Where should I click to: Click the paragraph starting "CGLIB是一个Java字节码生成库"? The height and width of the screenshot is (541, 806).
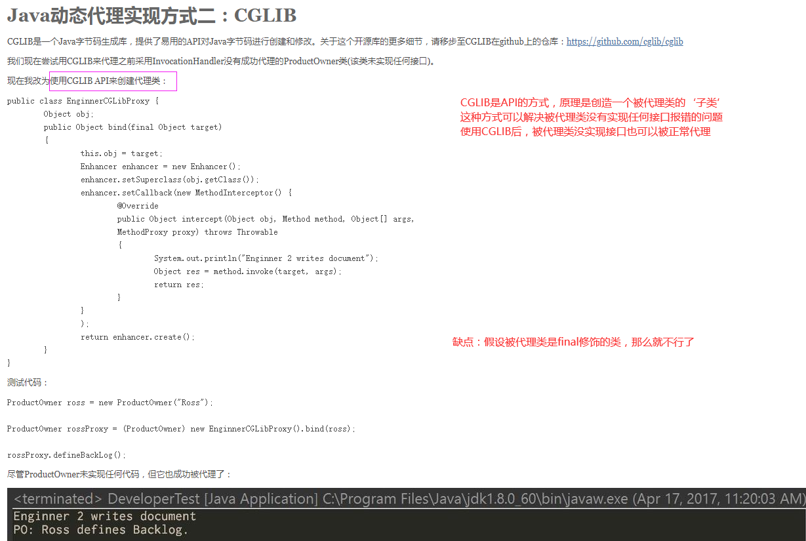click(345, 42)
